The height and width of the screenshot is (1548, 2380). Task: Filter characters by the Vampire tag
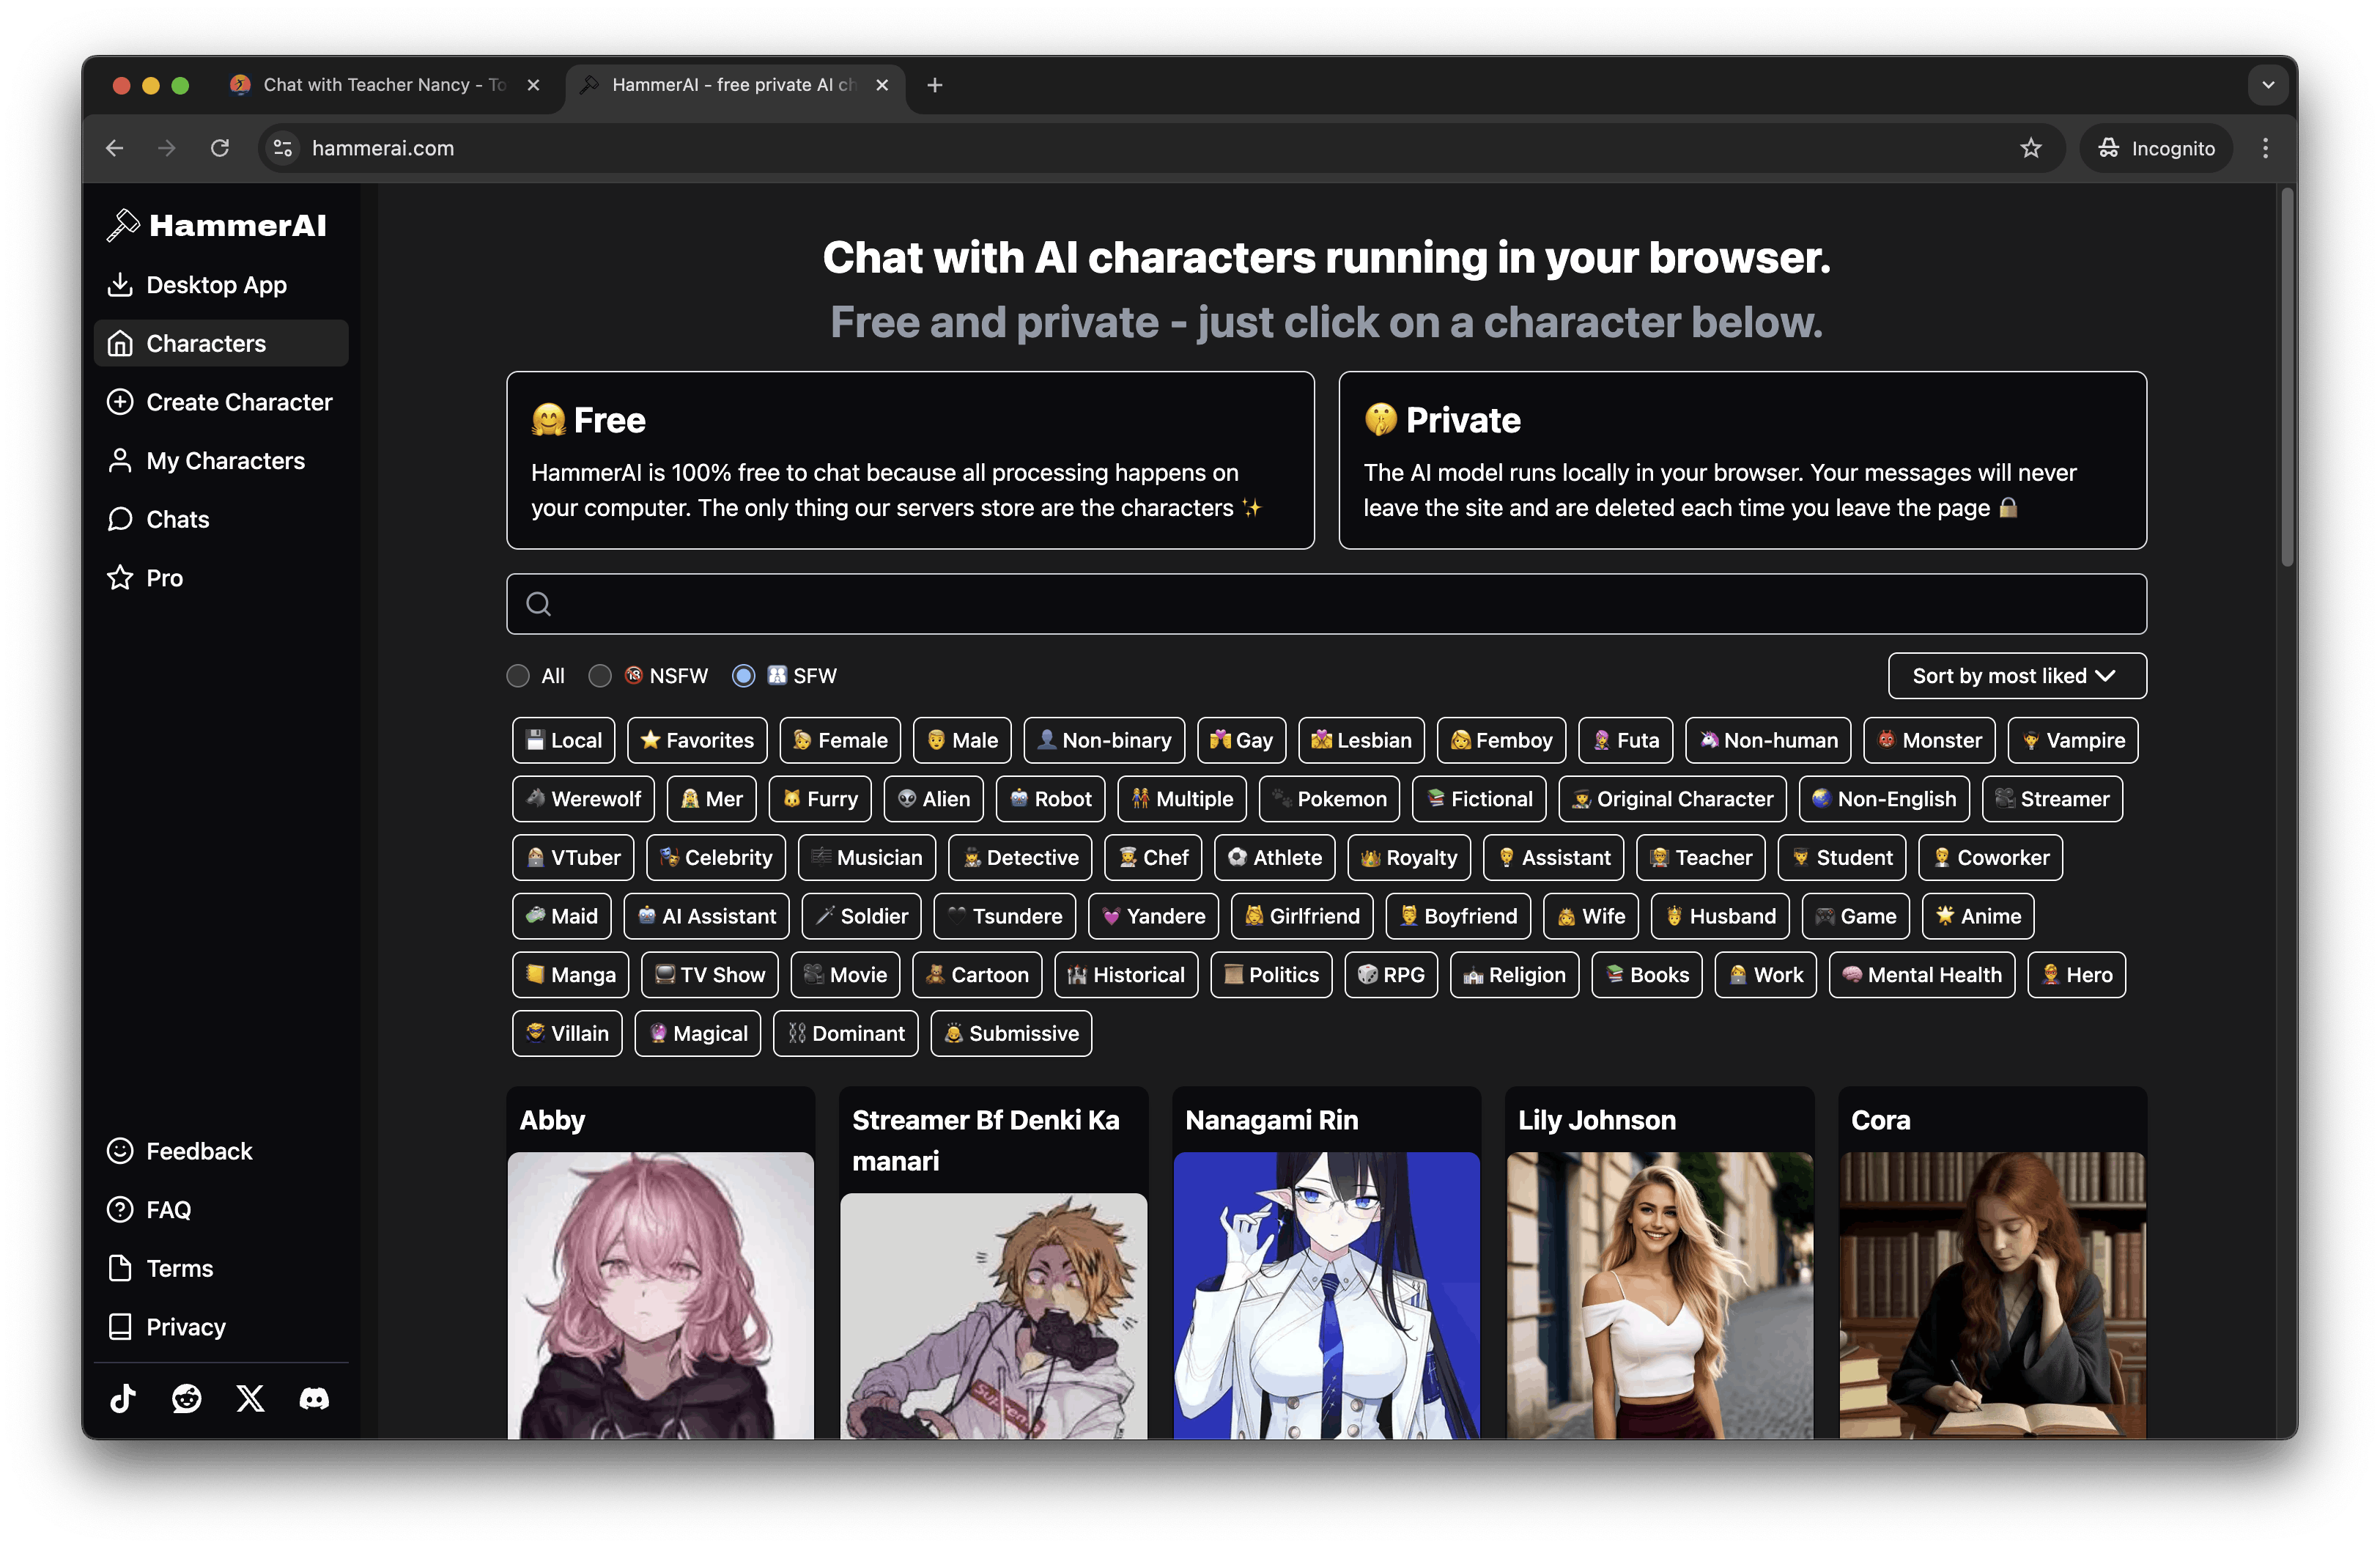(2073, 740)
